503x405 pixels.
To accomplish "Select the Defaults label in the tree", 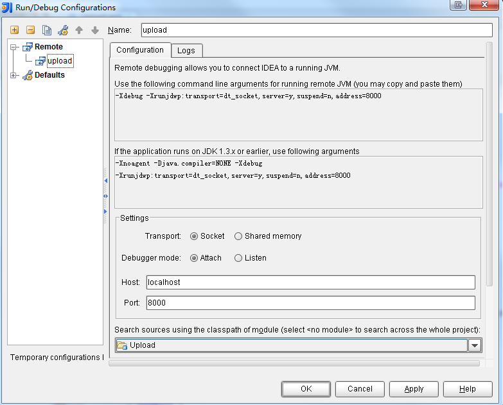I will pyautogui.click(x=49, y=75).
